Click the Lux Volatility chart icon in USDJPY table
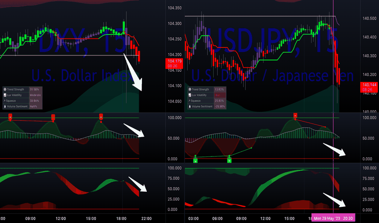Viewport: 379px width, 223px height. [x=190, y=95]
